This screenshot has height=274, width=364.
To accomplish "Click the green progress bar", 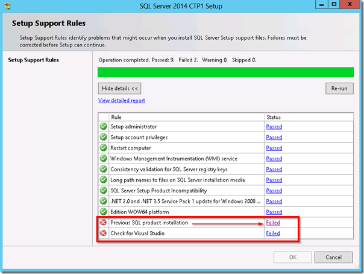I will [x=225, y=72].
